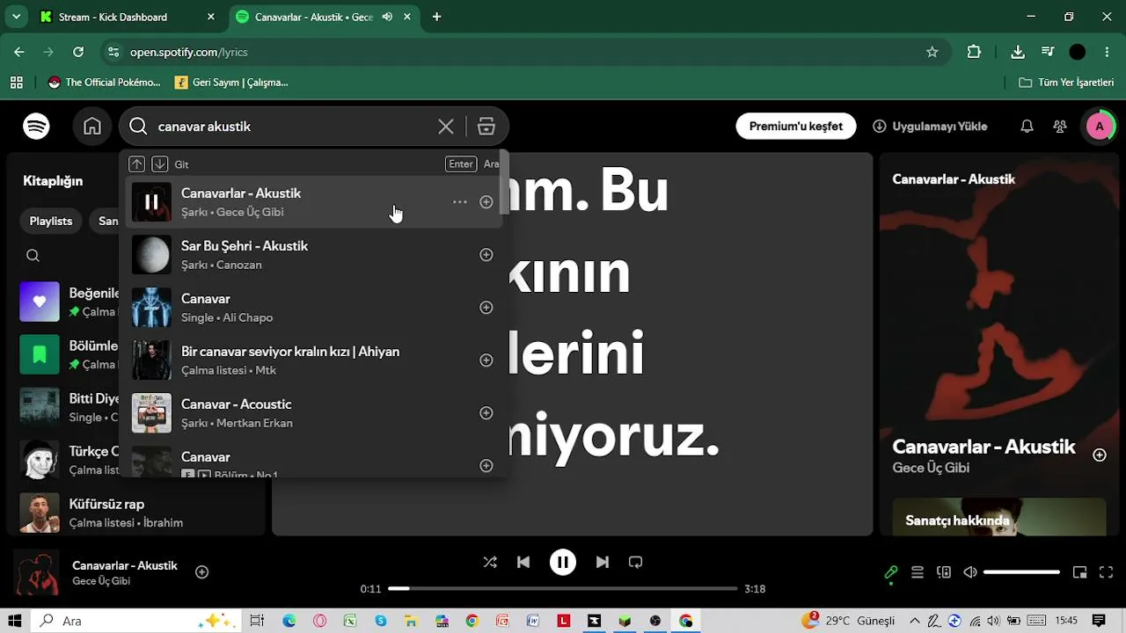Mute the Spotify tab audio icon
Image resolution: width=1126 pixels, height=633 pixels.
[388, 17]
